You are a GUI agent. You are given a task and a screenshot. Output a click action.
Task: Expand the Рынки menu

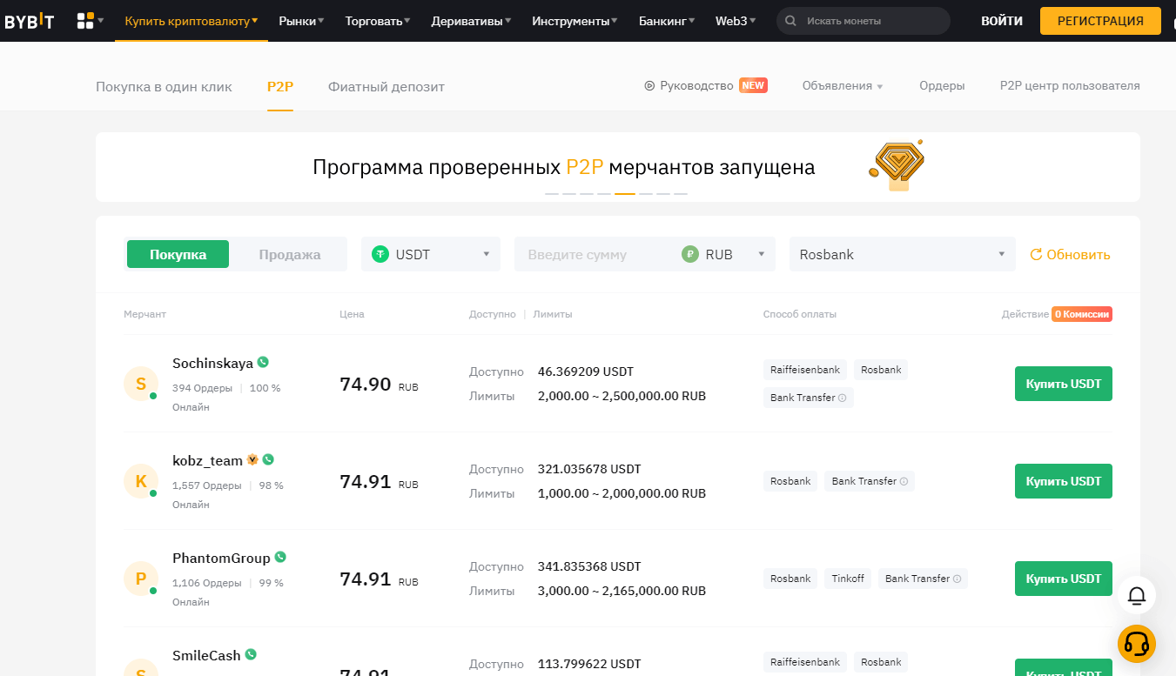(x=302, y=20)
